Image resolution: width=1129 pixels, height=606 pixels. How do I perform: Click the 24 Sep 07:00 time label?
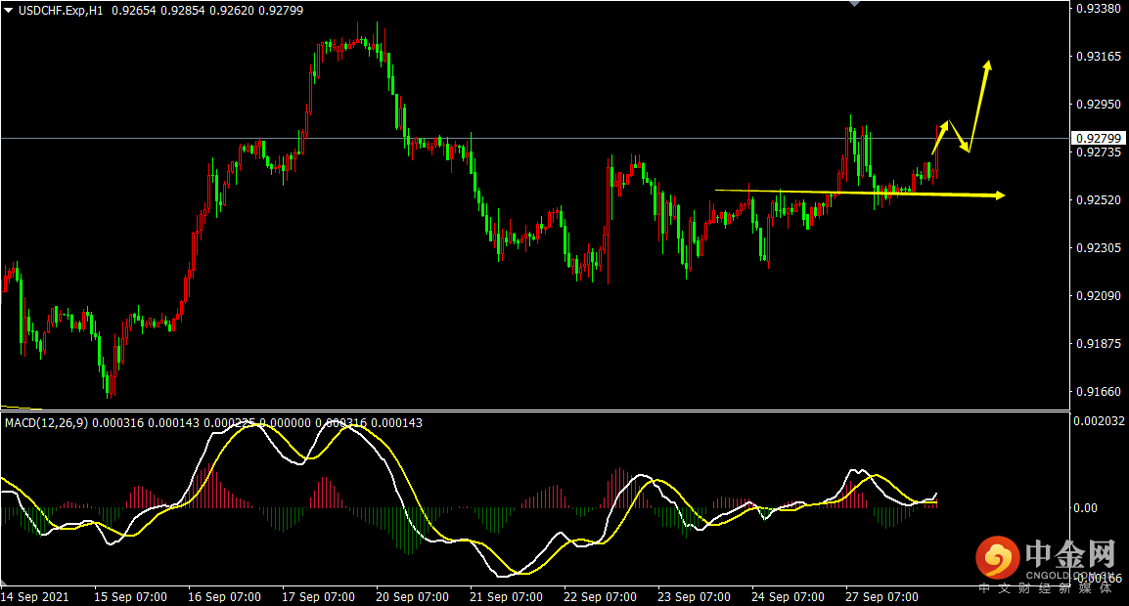789,596
